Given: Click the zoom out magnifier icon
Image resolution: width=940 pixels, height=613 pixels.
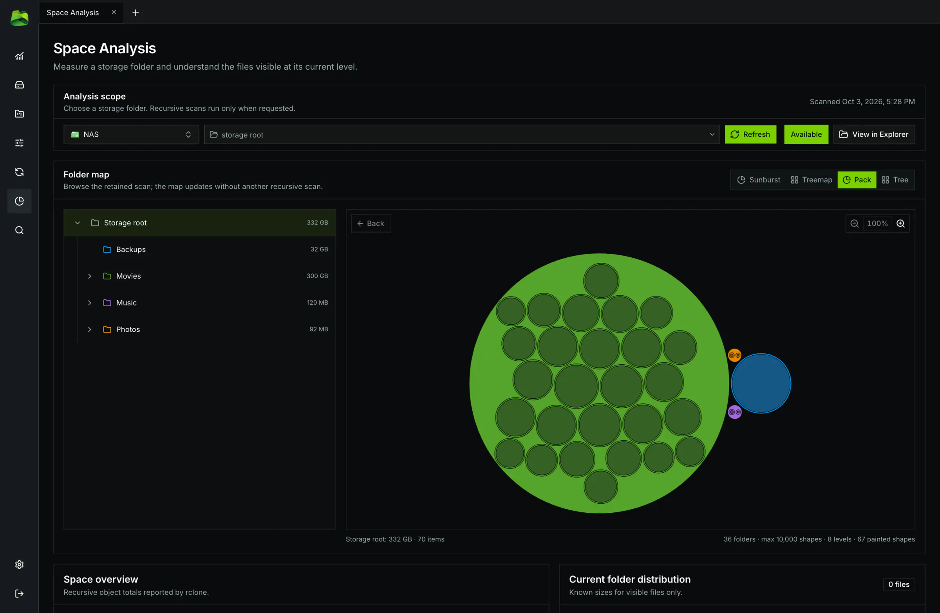Looking at the screenshot, I should (x=854, y=224).
